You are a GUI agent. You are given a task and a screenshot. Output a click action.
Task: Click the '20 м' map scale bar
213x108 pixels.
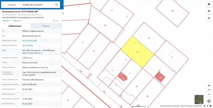tap(138, 106)
